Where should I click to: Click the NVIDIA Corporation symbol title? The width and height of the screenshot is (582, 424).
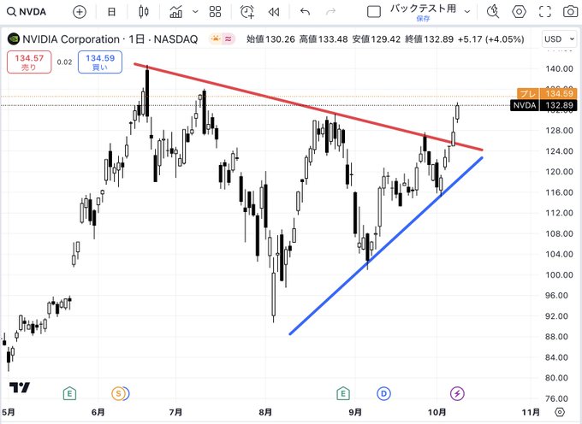point(71,39)
